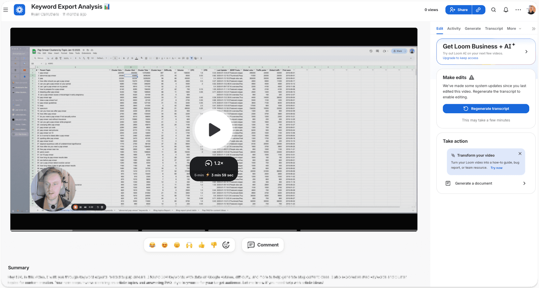Image resolution: width=539 pixels, height=288 pixels.
Task: Click the Keyword Export Analysis title
Action: 70,7
